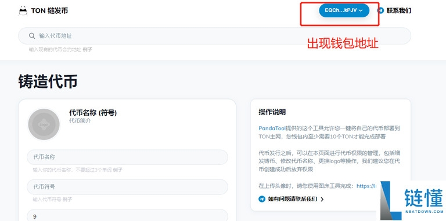This screenshot has width=446, height=221.
Task: Open the 如有问题请联系我们 link
Action: tap(293, 199)
